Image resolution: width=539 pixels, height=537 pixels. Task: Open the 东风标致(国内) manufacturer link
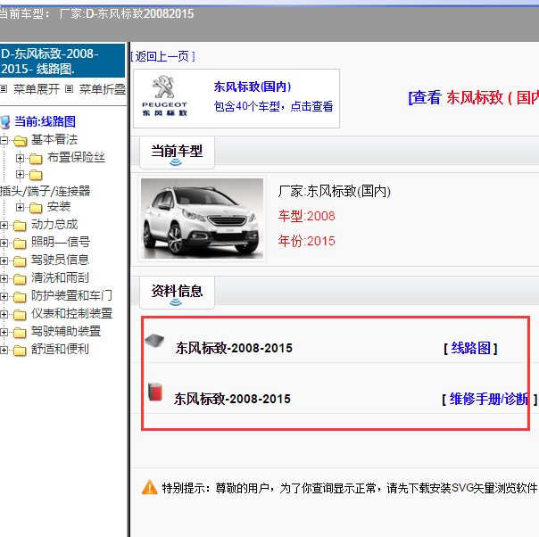point(253,87)
